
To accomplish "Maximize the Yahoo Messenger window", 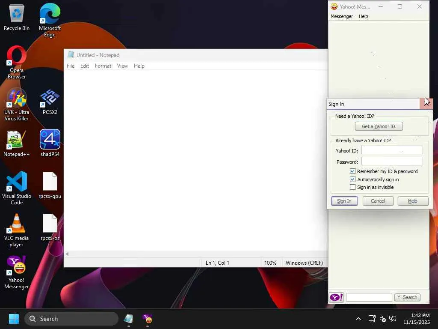I will point(400,6).
